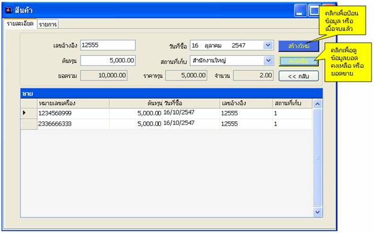The width and height of the screenshot is (374, 233).
Task: Select the row selector for 2336666333
Action: click(29, 124)
